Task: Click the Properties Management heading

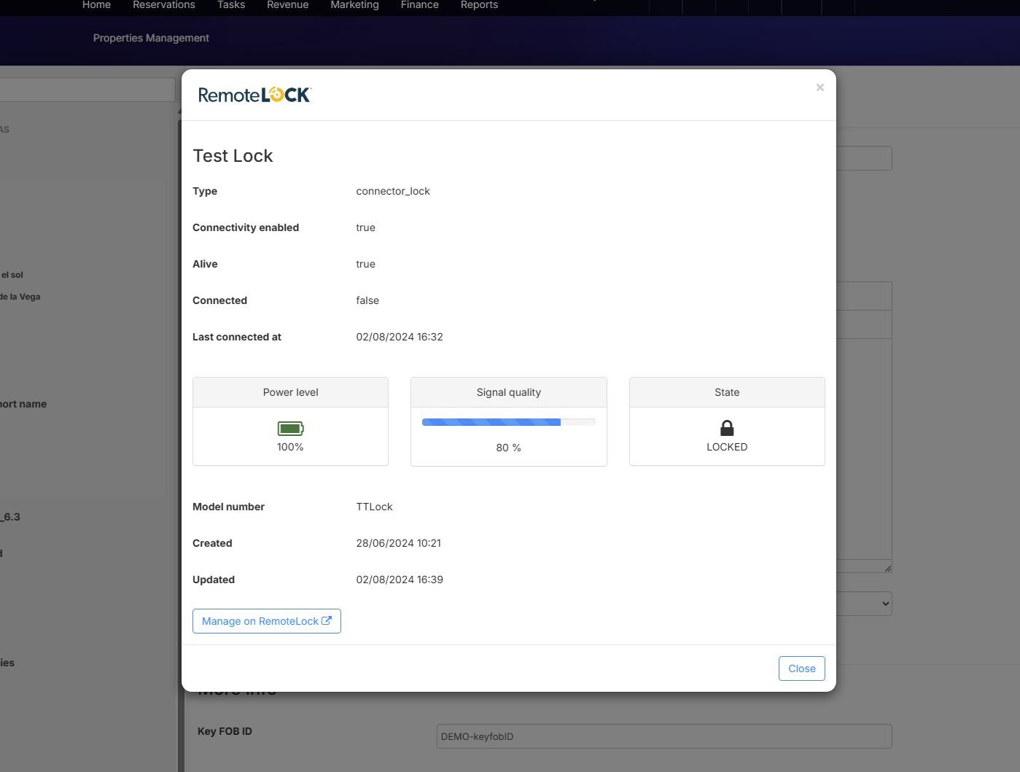Action: [151, 38]
